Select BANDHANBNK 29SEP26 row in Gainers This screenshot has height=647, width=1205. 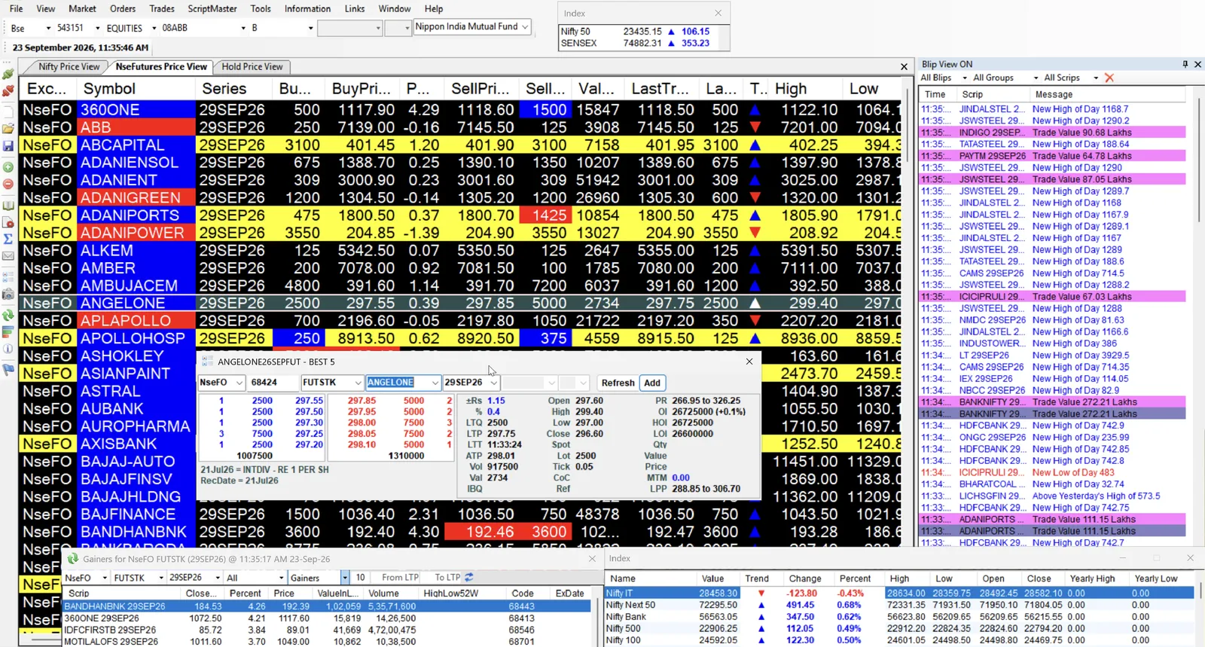coord(326,606)
